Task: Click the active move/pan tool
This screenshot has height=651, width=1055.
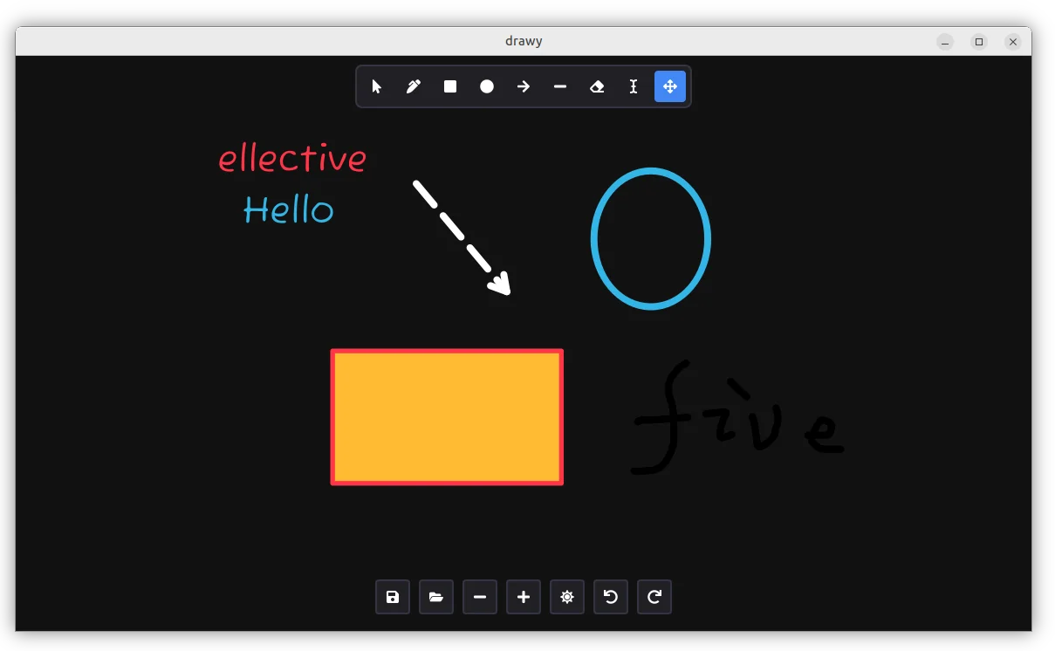Action: (x=670, y=86)
